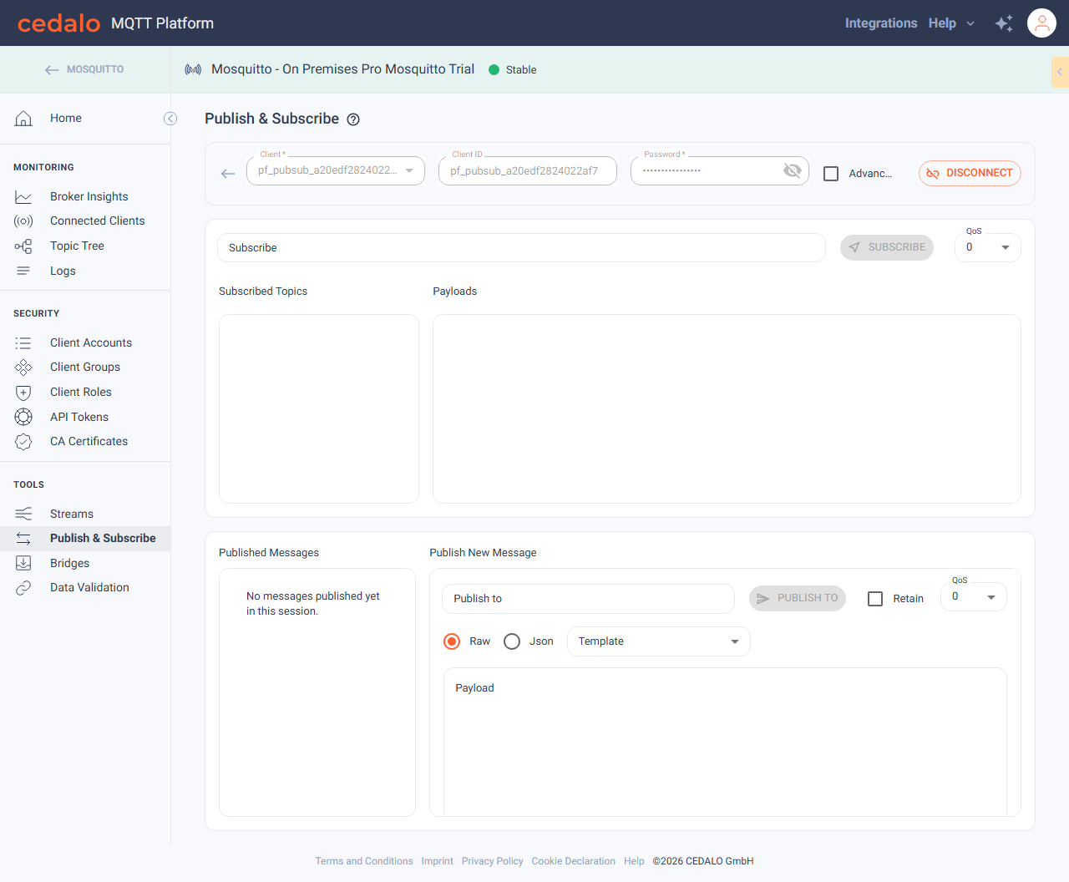This screenshot has width=1069, height=882.
Task: Go to Streams in Tools
Action: (x=85, y=514)
